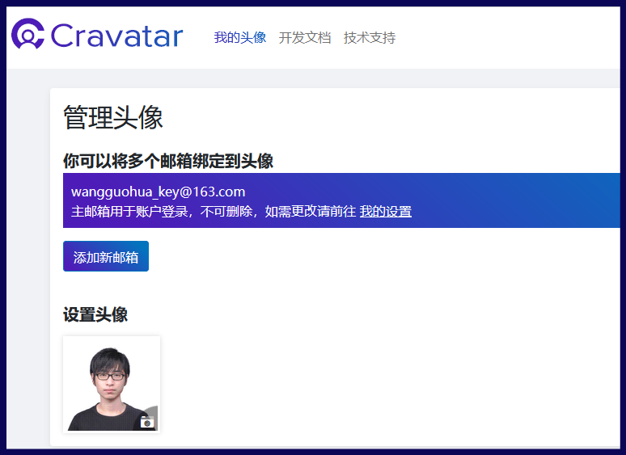Click the 设置头像 section heading
The height and width of the screenshot is (455, 626).
[95, 315]
